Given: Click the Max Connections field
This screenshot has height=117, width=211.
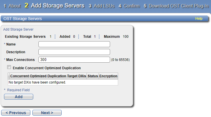Looking at the screenshot, I should click(x=74, y=60).
